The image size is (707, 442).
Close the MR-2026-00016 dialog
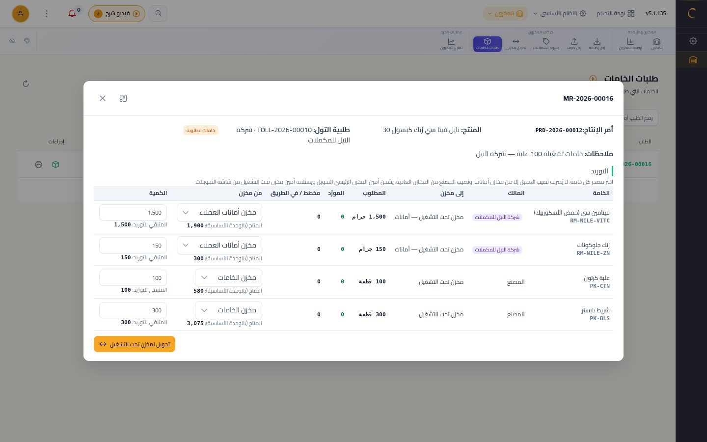[x=103, y=98]
